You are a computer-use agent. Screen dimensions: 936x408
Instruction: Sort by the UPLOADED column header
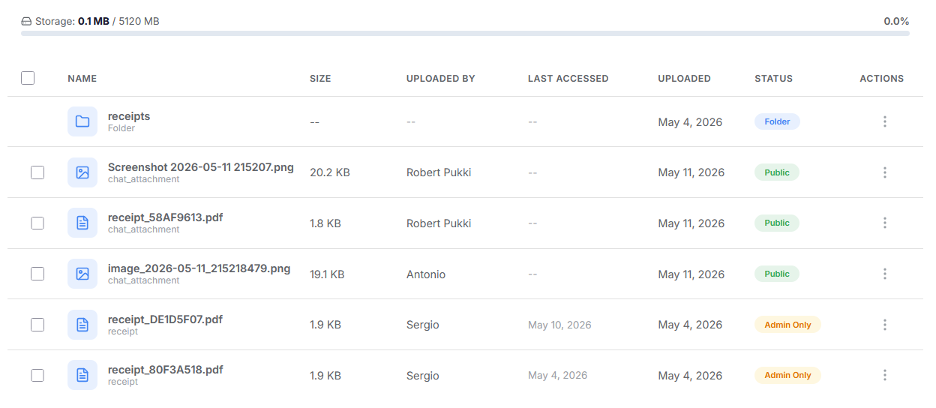click(685, 78)
